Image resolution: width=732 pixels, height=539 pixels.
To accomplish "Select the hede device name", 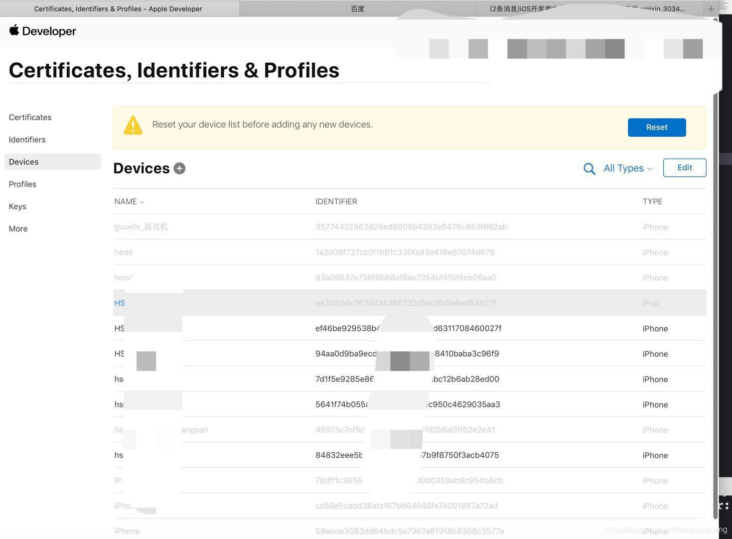I will [123, 252].
